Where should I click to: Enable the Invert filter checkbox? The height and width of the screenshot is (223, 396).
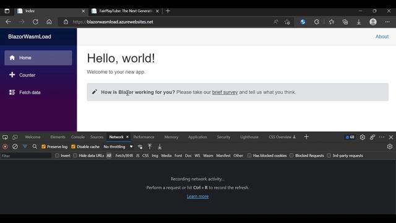(x=57, y=155)
